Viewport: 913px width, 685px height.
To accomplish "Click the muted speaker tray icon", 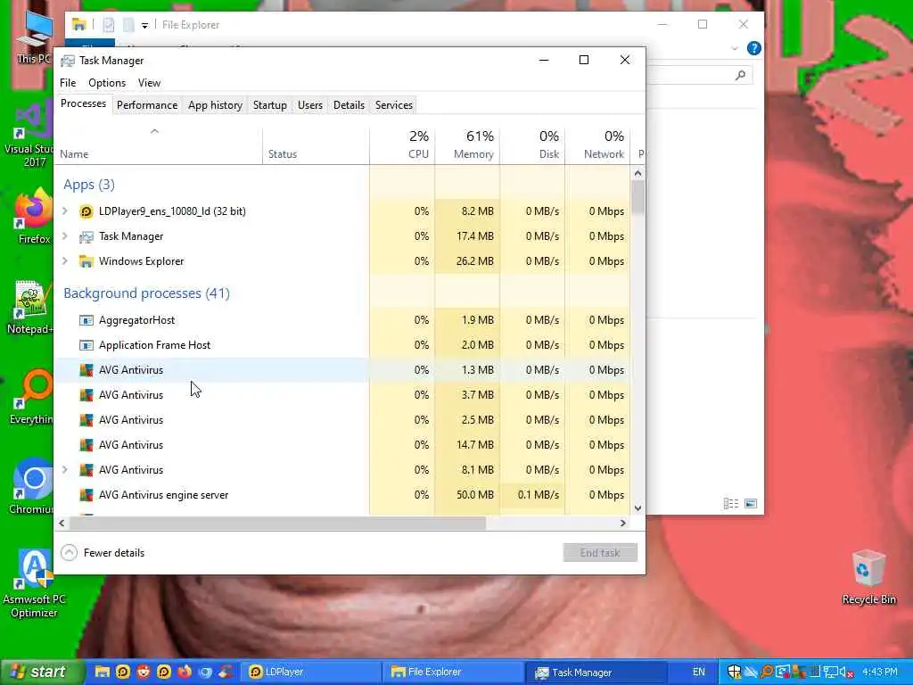I will [845, 673].
